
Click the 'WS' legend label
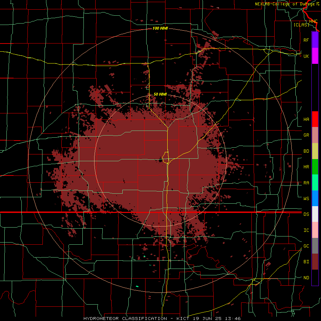click(x=306, y=199)
